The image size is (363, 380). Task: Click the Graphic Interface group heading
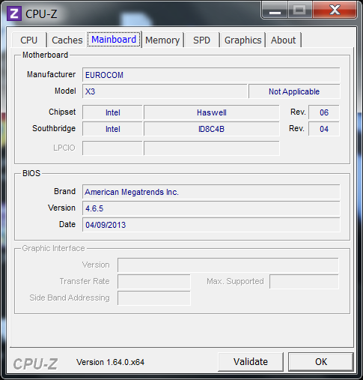pyautogui.click(x=53, y=248)
